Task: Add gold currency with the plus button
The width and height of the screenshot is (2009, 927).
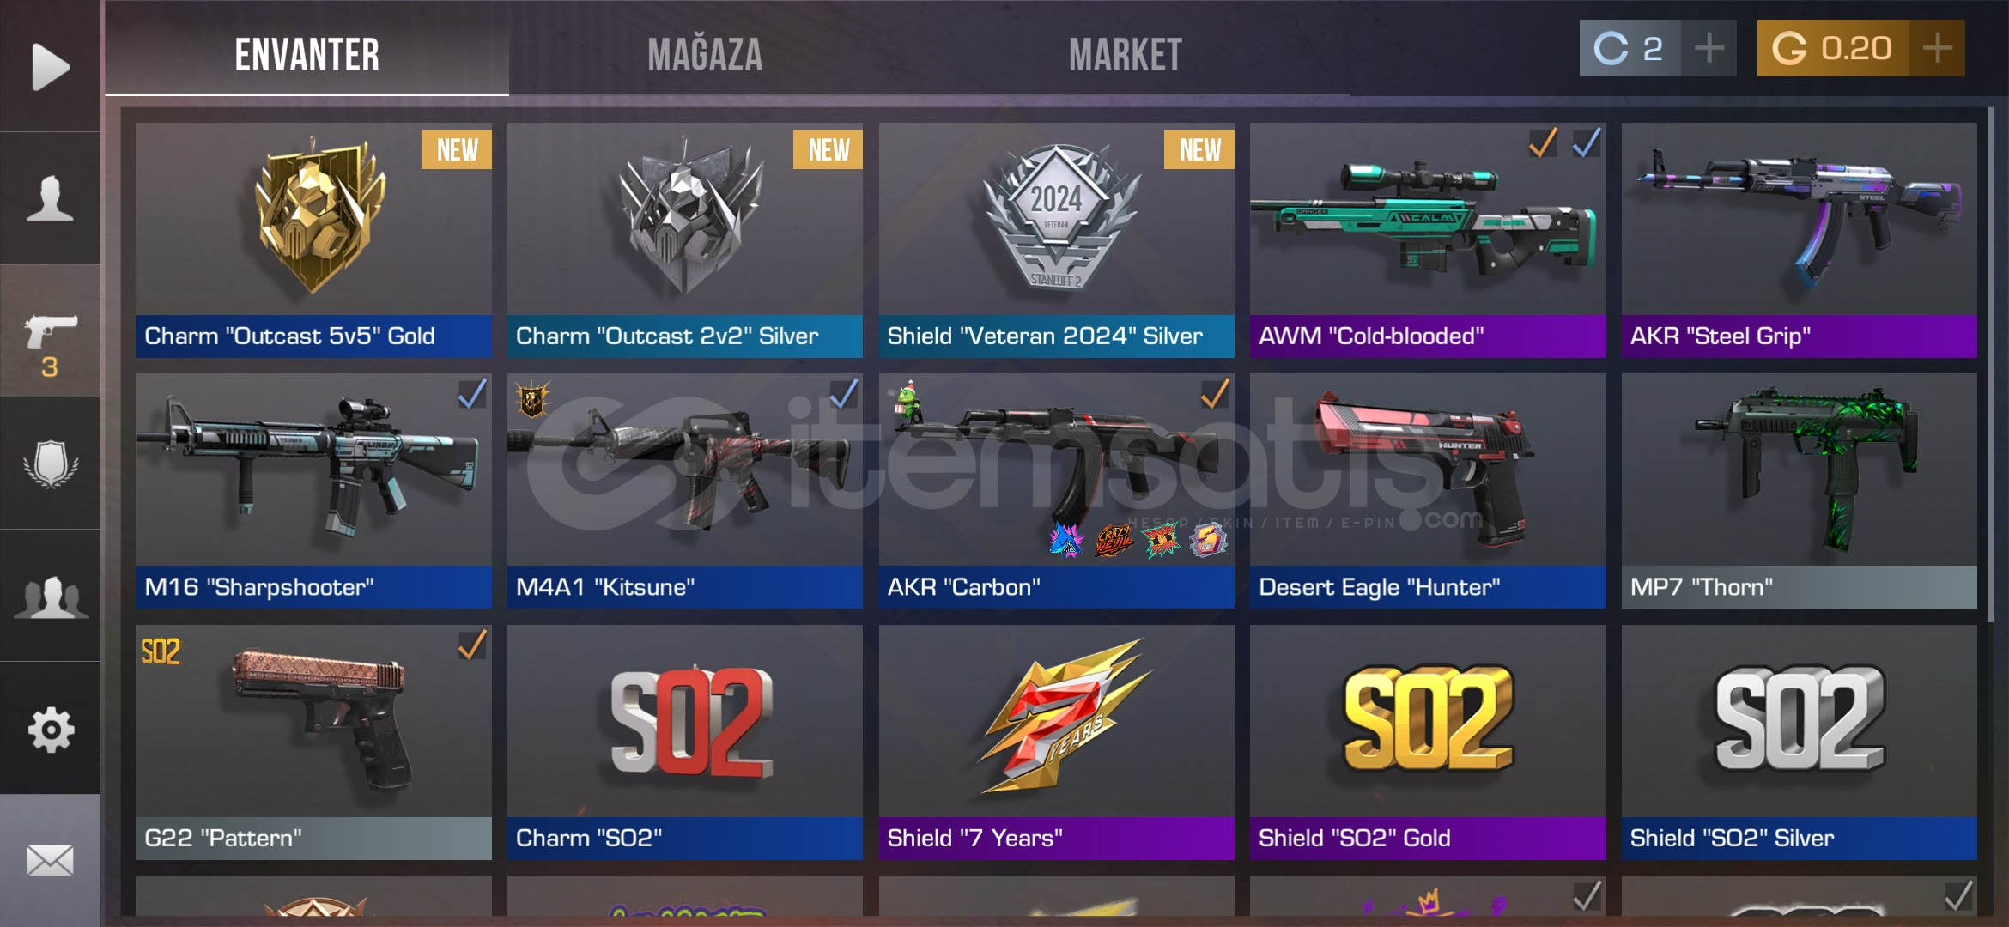Action: coord(1937,48)
